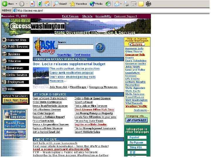Image resolution: width=211 pixels, height=158 pixels.
Task: Click the house icon beside Public Services
Action: coord(4,47)
